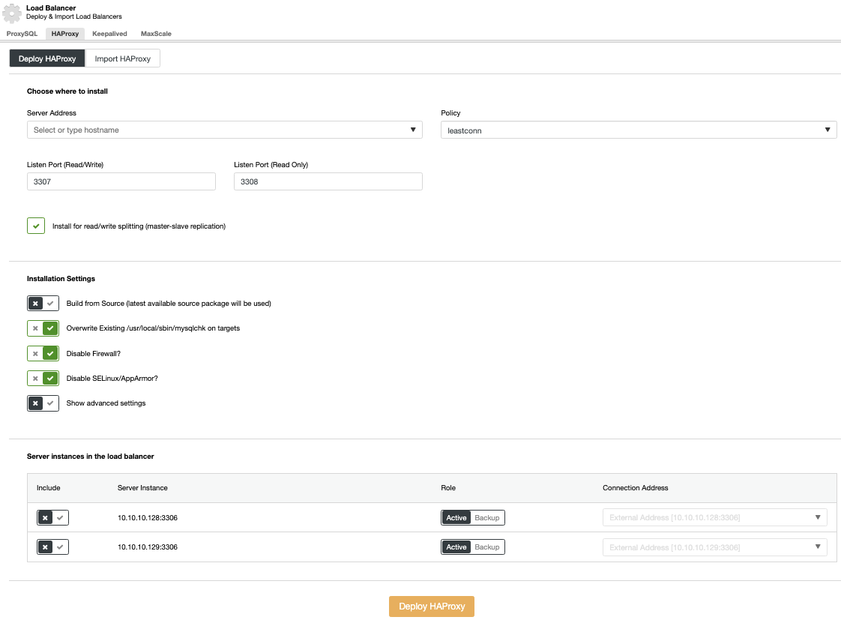Viewport: 841px width, 620px height.
Task: Click the Include column header
Action: tap(48, 487)
